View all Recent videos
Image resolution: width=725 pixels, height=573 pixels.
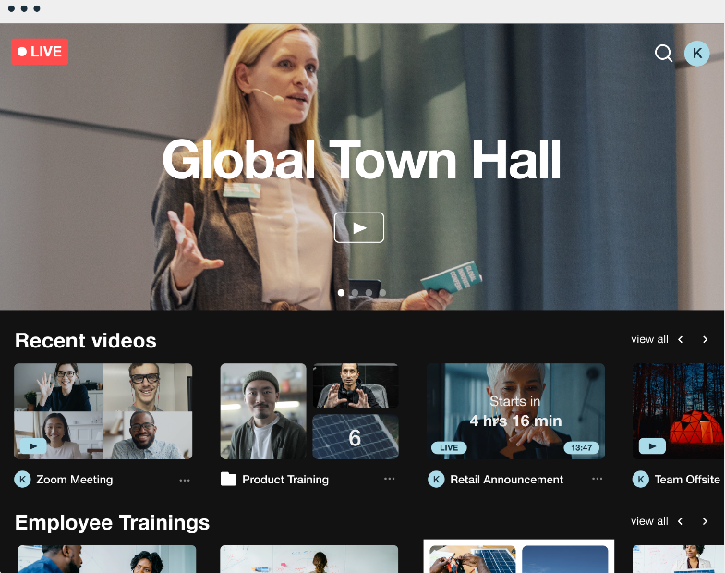(649, 339)
